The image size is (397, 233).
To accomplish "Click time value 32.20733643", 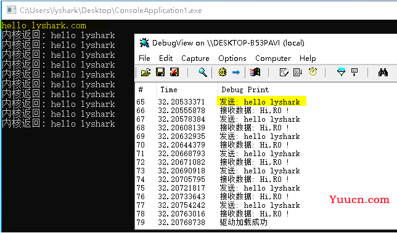I will pos(181,197).
